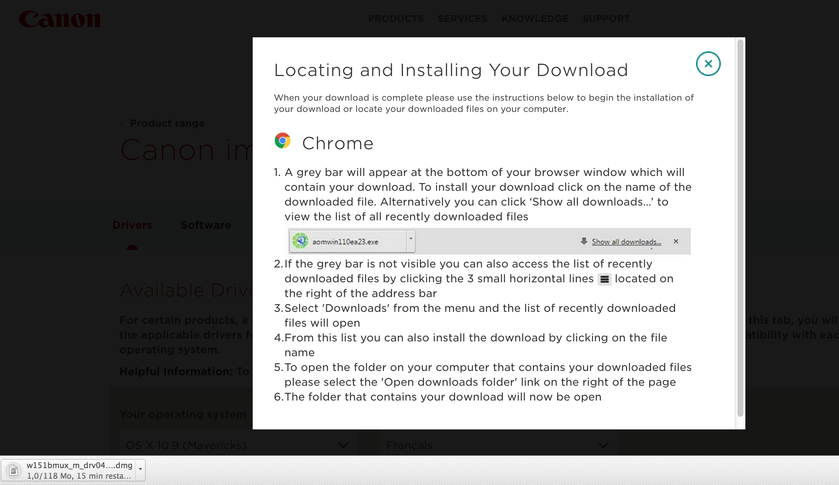Image resolution: width=839 pixels, height=485 pixels.
Task: Click the Chrome logo icon
Action: [x=283, y=141]
